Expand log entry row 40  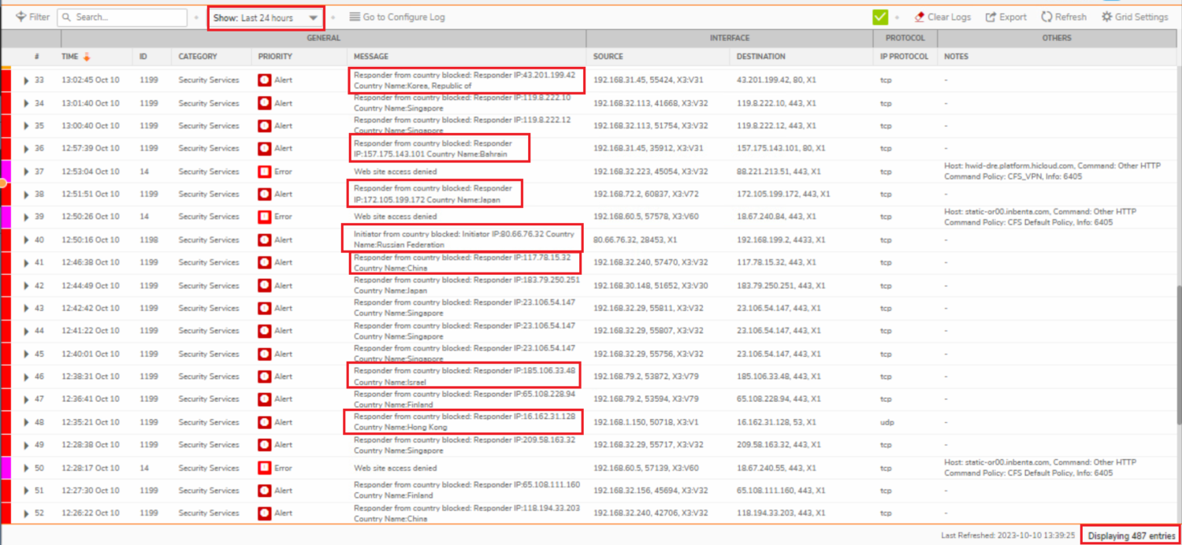pos(26,240)
